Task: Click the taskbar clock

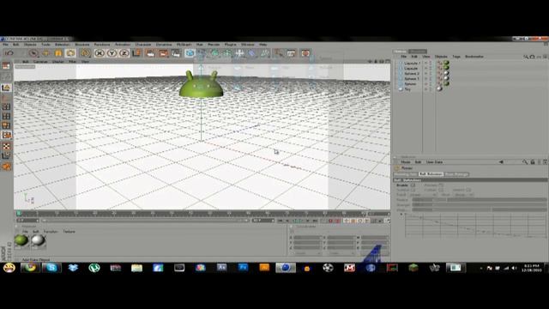Action: coord(532,268)
